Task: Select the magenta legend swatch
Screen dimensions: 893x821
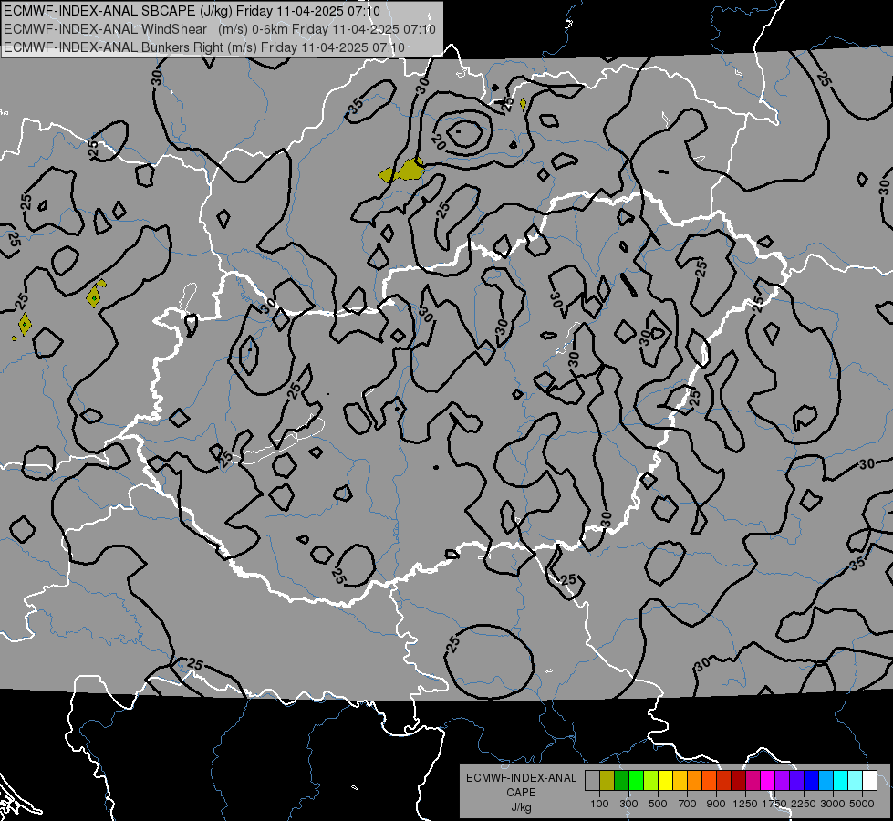Action: tap(768, 781)
